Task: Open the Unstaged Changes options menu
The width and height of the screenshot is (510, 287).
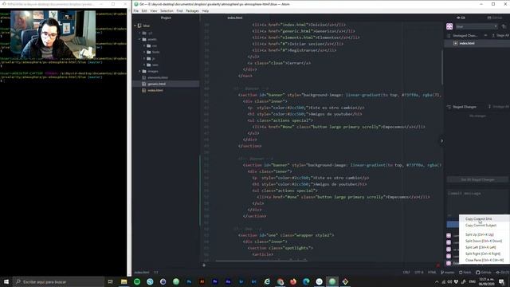Action: point(485,35)
